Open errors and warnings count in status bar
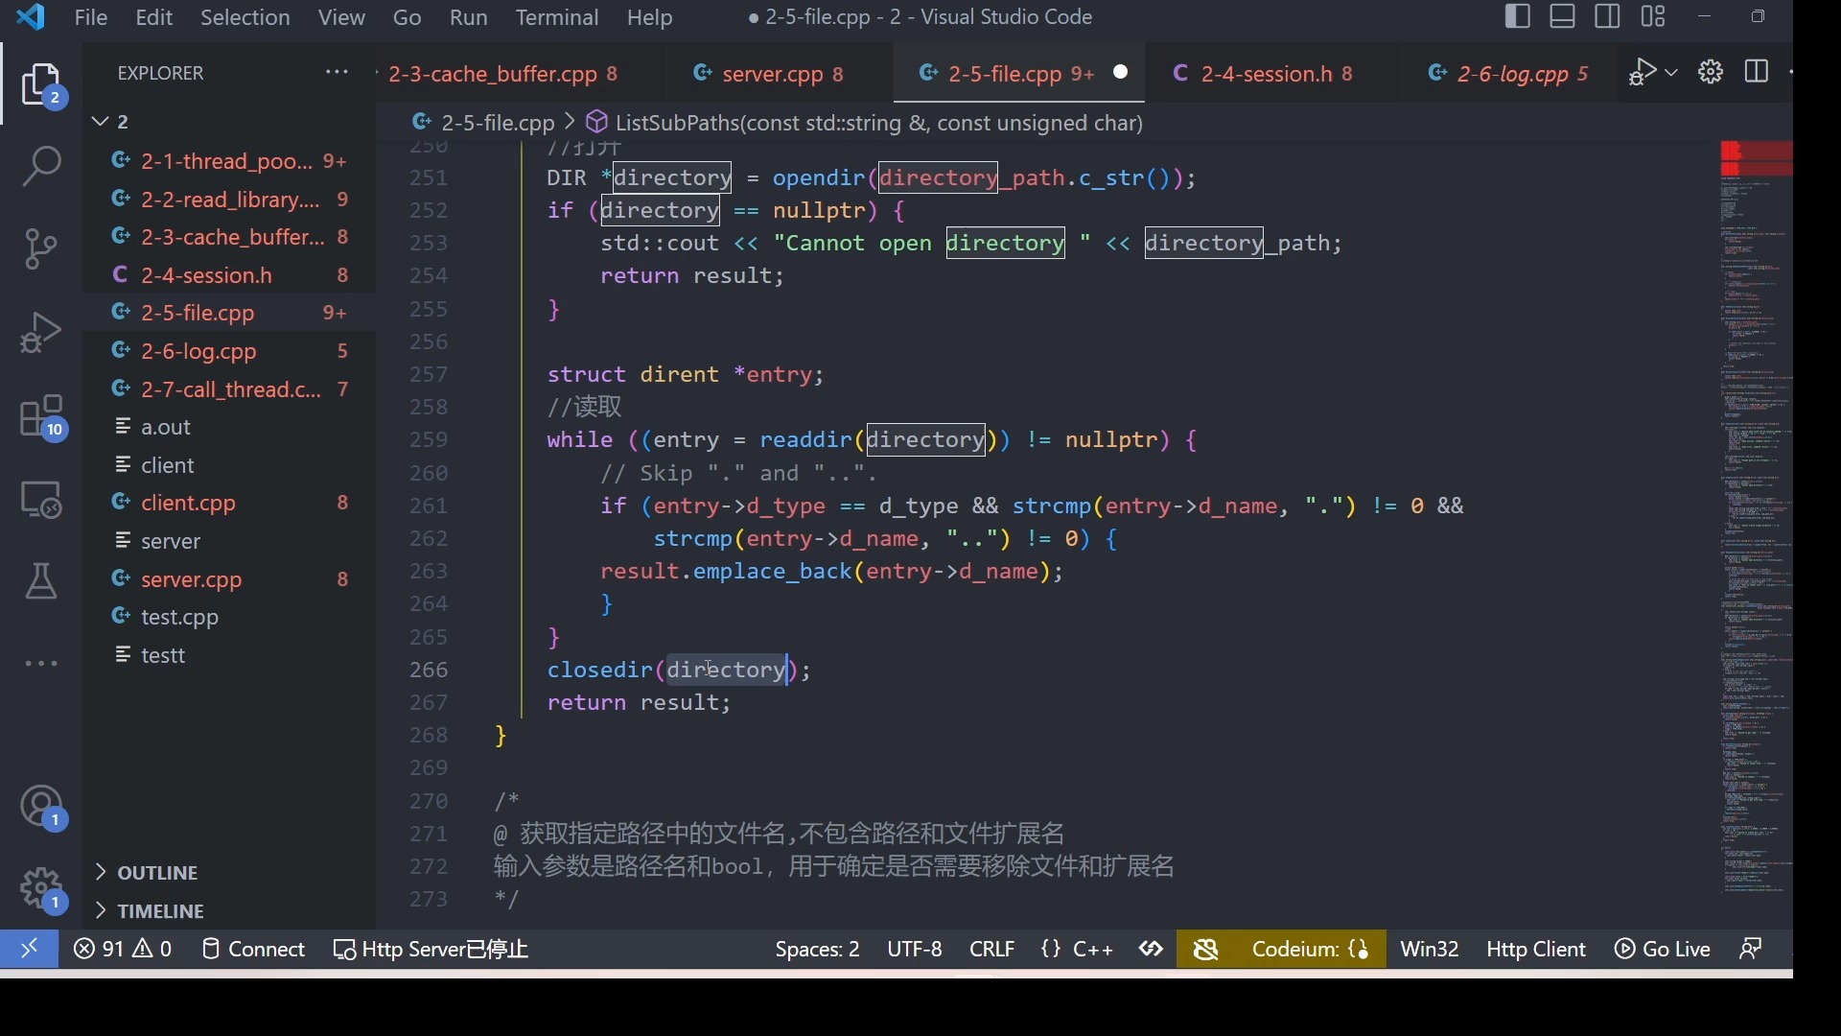This screenshot has width=1841, height=1036. click(x=124, y=950)
